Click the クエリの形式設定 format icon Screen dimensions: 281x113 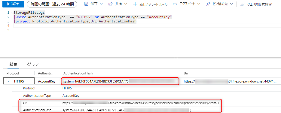(243, 4)
